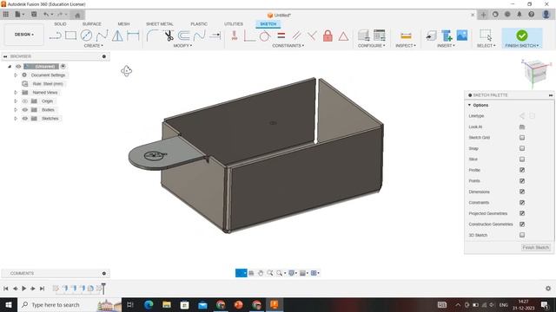The width and height of the screenshot is (556, 312).
Task: Select the Trim scissors tool
Action: point(169,36)
